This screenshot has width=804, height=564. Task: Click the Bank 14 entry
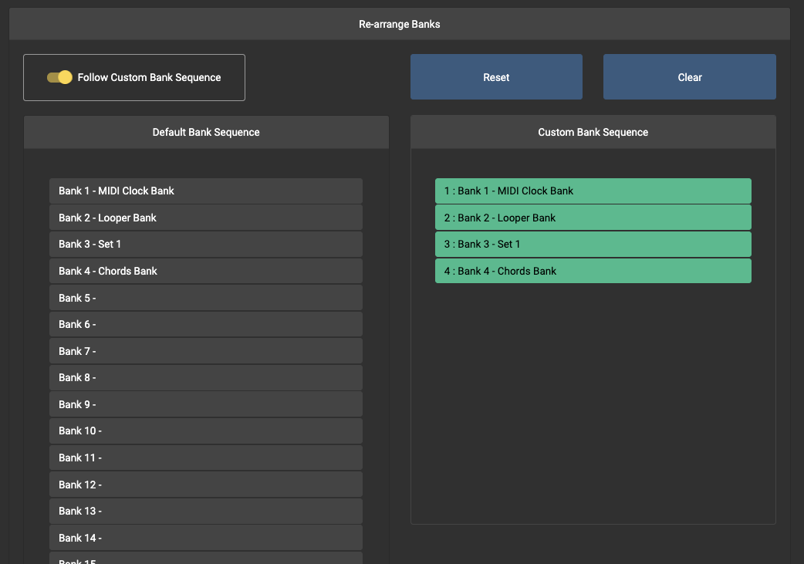pyautogui.click(x=205, y=538)
